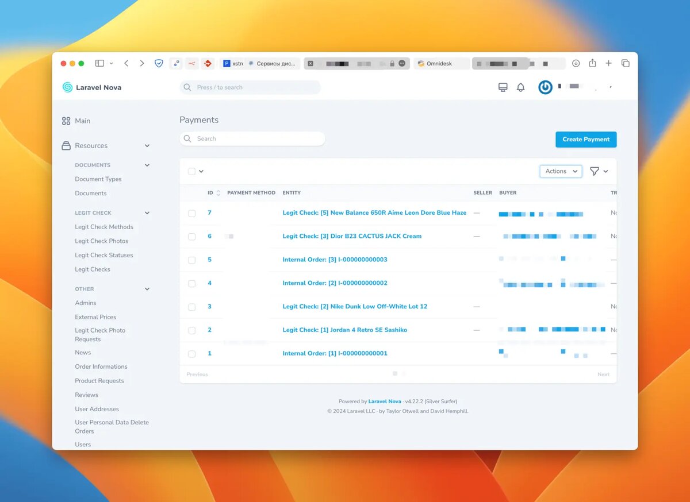The width and height of the screenshot is (690, 502).
Task: Expand the select-all chevron dropdown
Action: (x=201, y=171)
